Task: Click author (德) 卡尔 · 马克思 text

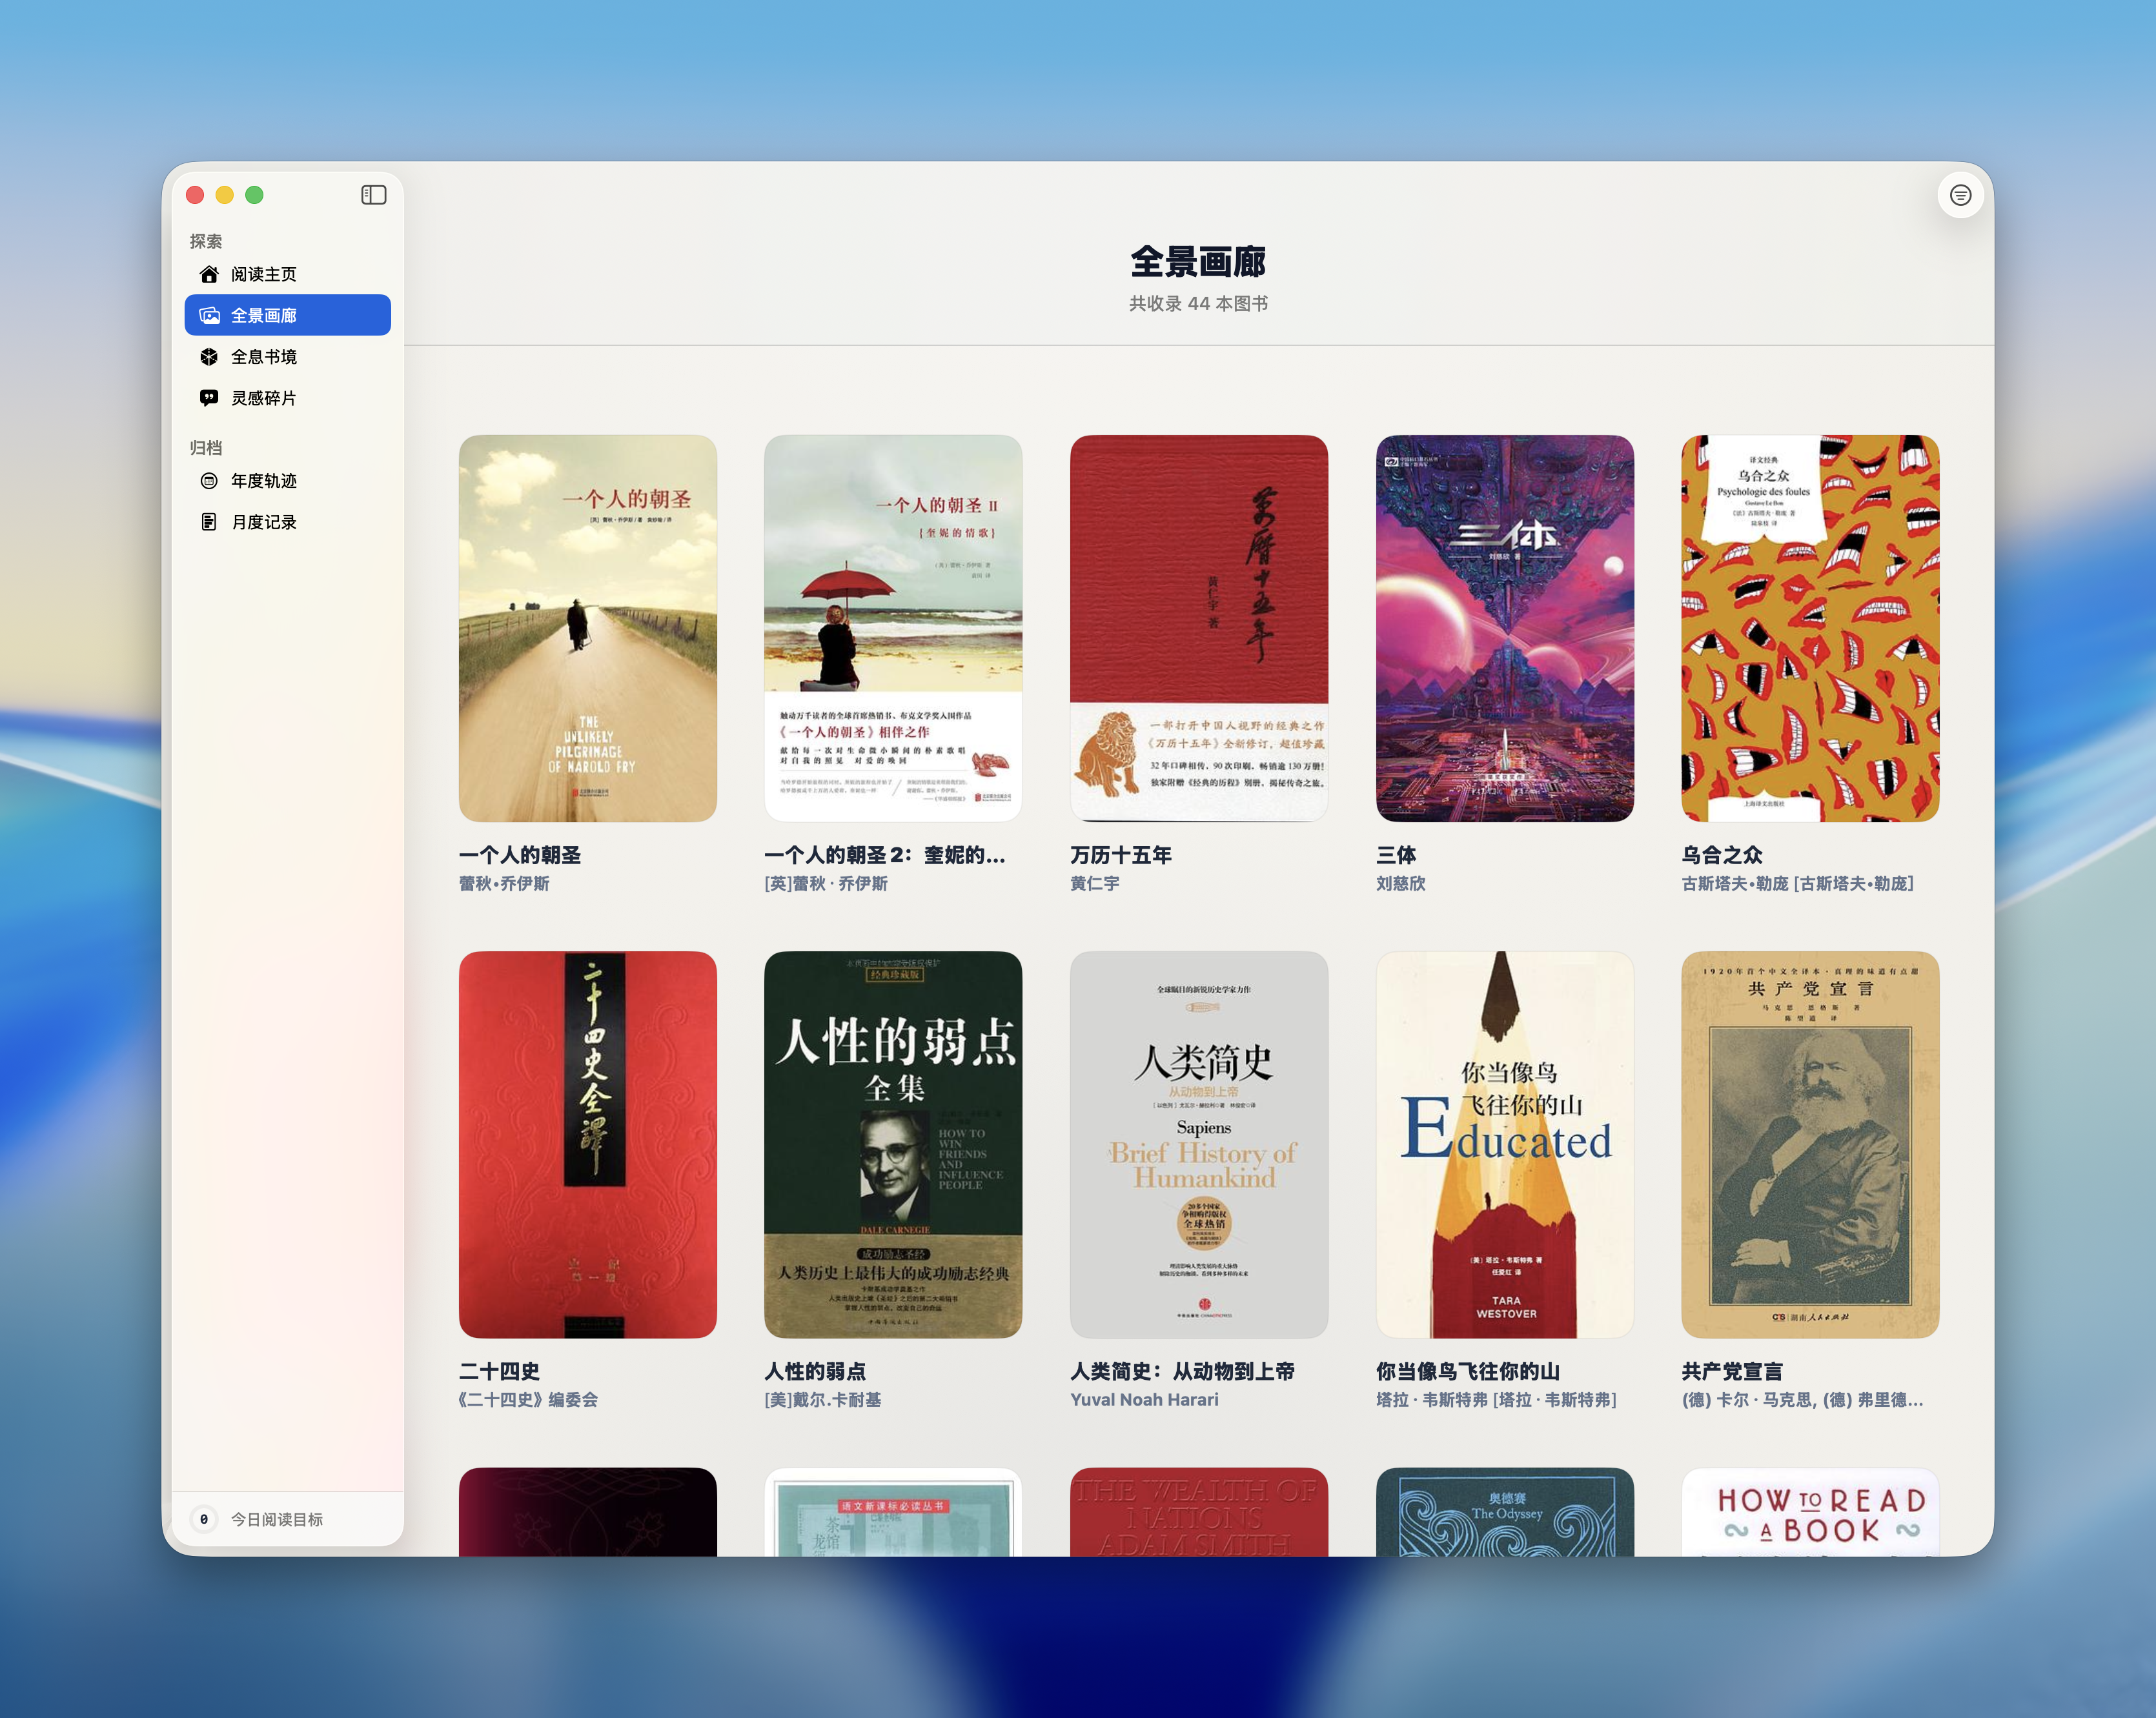Action: coord(1802,1399)
